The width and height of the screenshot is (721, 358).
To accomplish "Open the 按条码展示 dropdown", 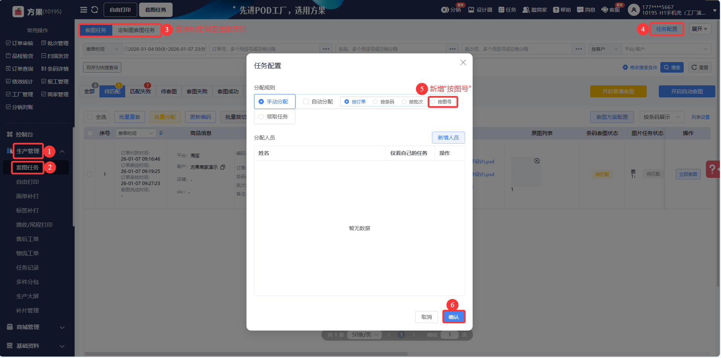I will 662,117.
